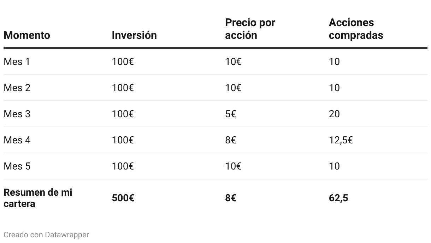Select the 500€ total investment cell
Image resolution: width=431 pixels, height=243 pixels.
(x=123, y=198)
